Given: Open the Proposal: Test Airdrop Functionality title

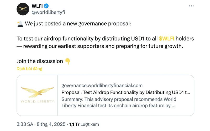Looking at the screenshot, I should (126, 92).
